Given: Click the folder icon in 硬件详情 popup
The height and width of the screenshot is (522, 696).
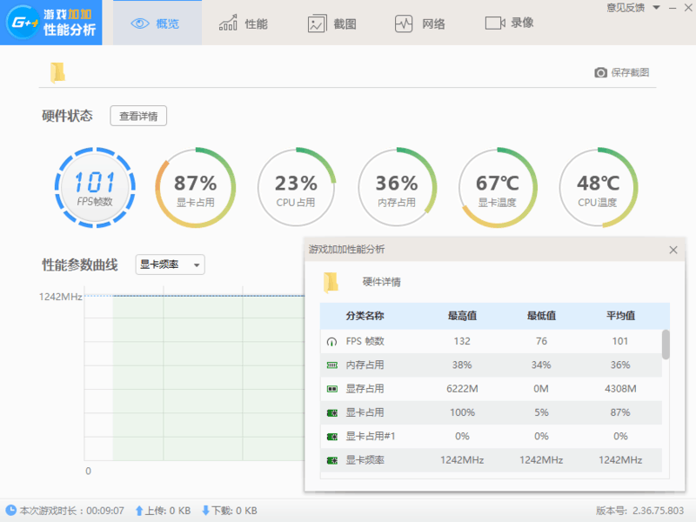Looking at the screenshot, I should [331, 282].
